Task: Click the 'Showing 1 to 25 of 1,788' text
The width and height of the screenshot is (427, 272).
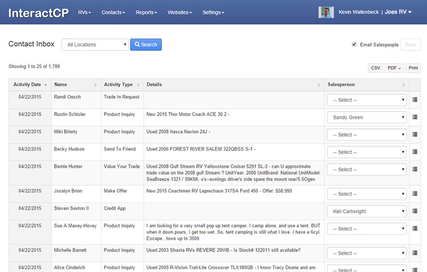Action: pyautogui.click(x=34, y=66)
